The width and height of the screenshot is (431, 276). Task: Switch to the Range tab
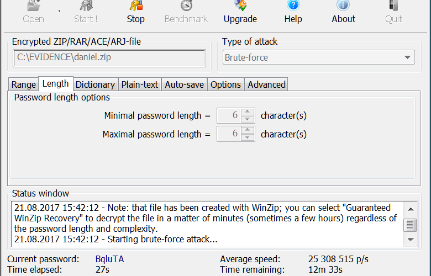coord(24,84)
